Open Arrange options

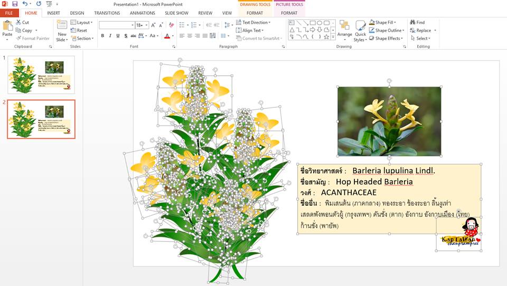(345, 31)
